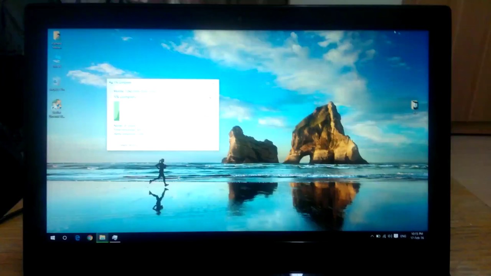Click the green transfer speed graph
491x276 pixels.
click(x=117, y=111)
